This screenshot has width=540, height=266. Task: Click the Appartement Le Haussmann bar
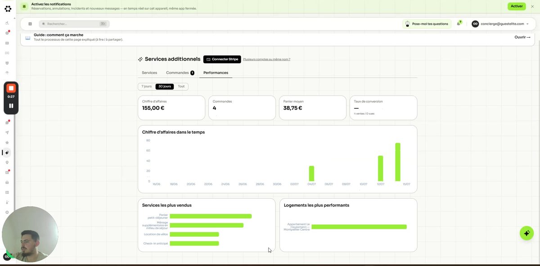pos(359,227)
